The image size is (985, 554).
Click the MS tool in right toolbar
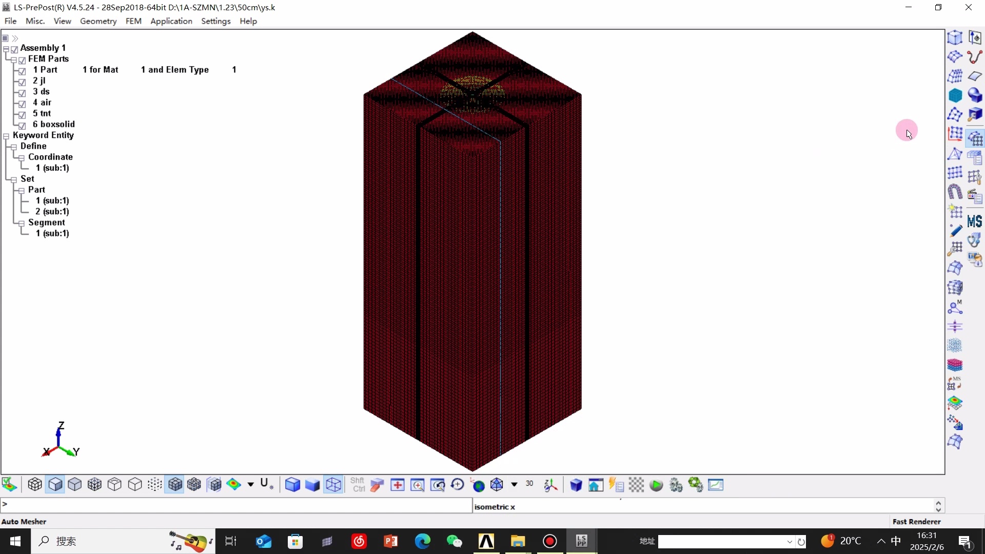(x=974, y=222)
